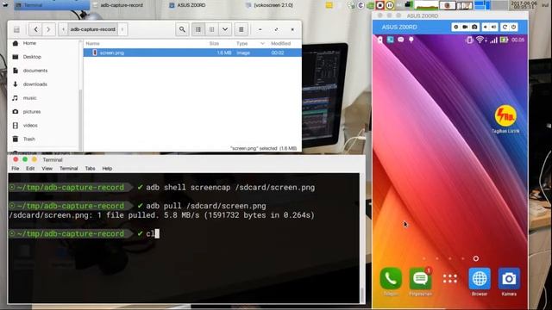Click the path bar right scroll arrow
Screen dimensions: 552x310
tap(122, 29)
